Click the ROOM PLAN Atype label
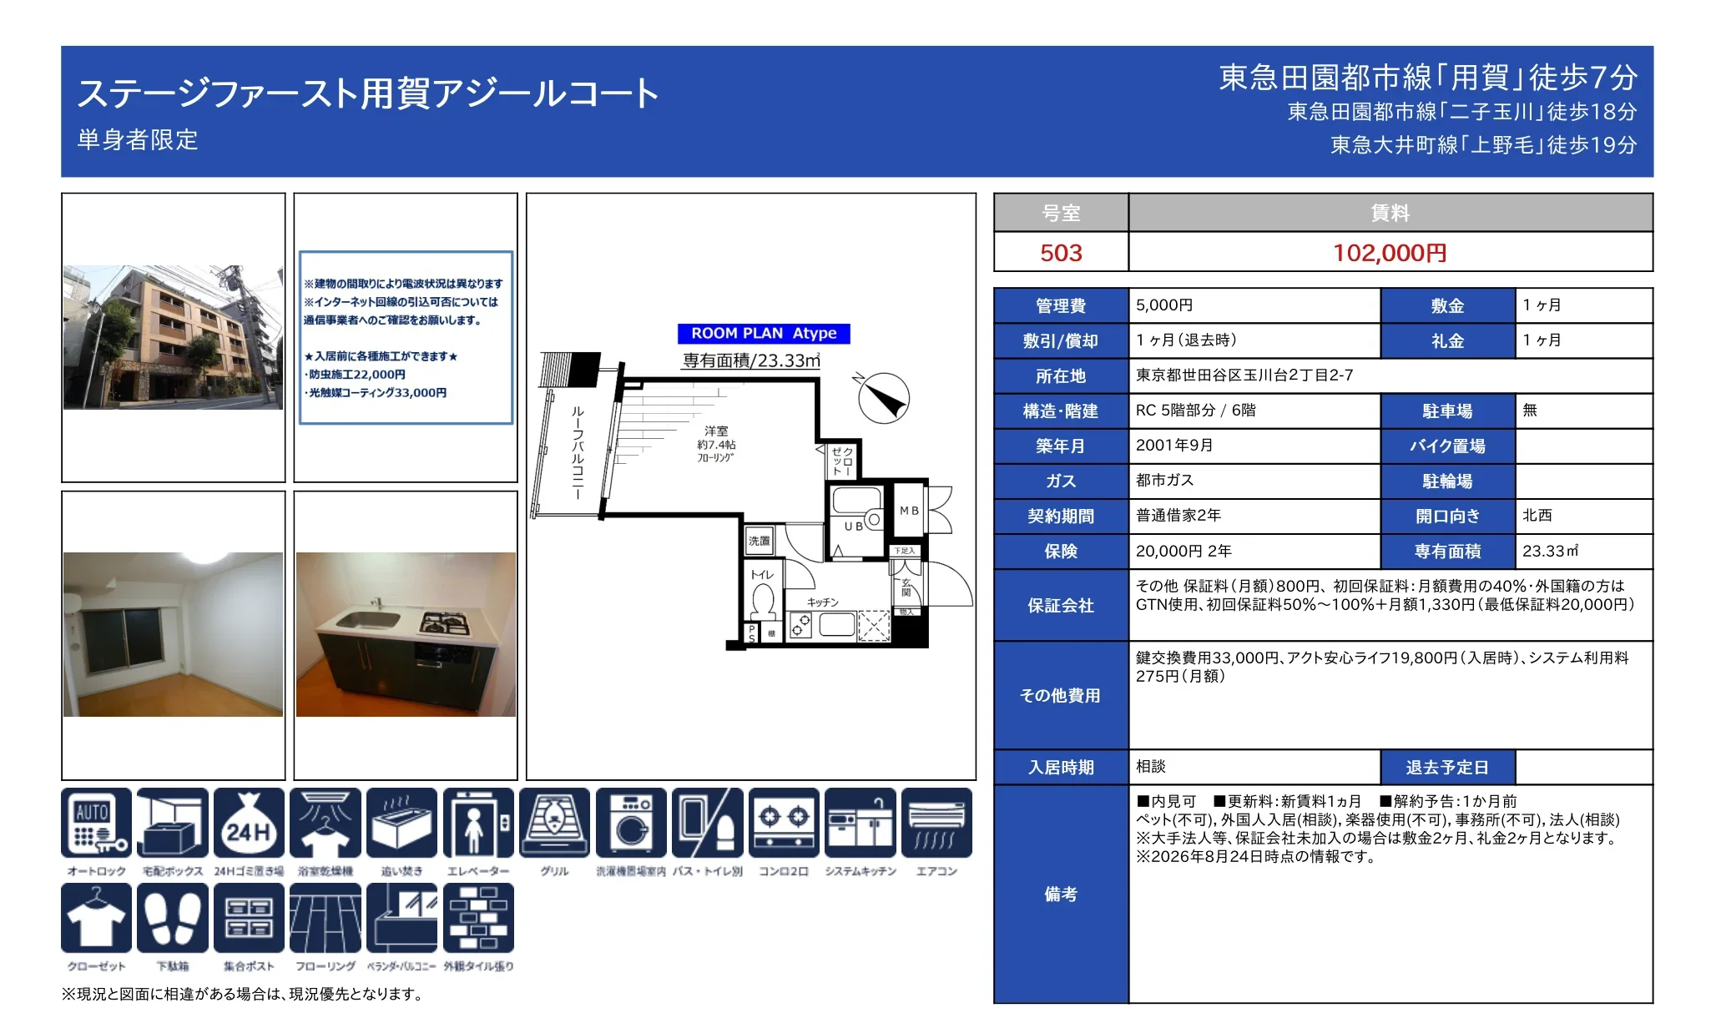Screen dimensions: 1716x1018 tap(764, 334)
